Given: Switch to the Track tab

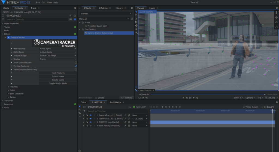Looking at the screenshot, I should coord(34,8).
